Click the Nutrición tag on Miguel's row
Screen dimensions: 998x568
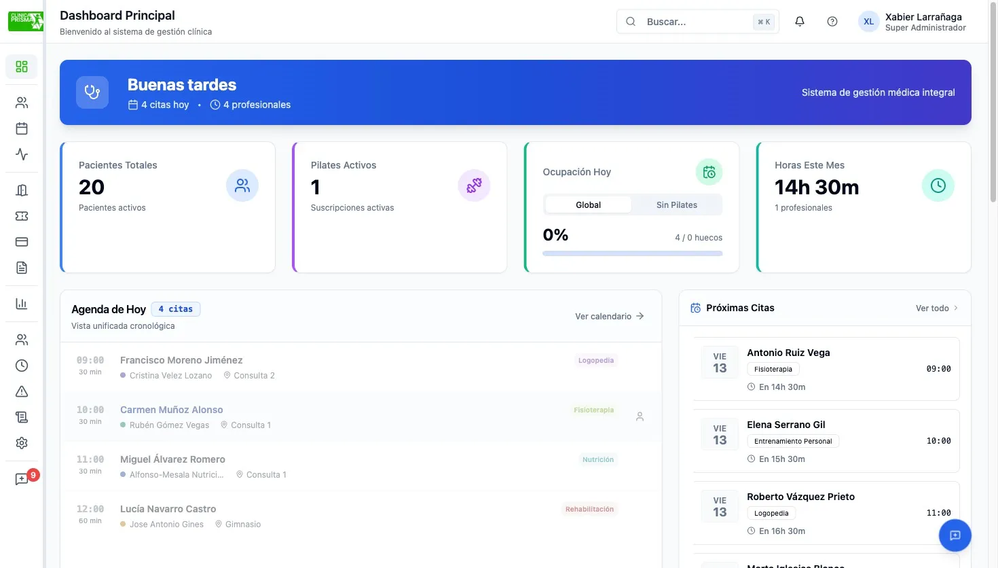pos(598,460)
